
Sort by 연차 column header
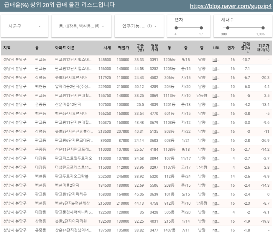[231, 48]
